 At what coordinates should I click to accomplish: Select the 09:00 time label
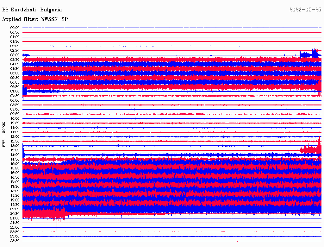[15, 109]
